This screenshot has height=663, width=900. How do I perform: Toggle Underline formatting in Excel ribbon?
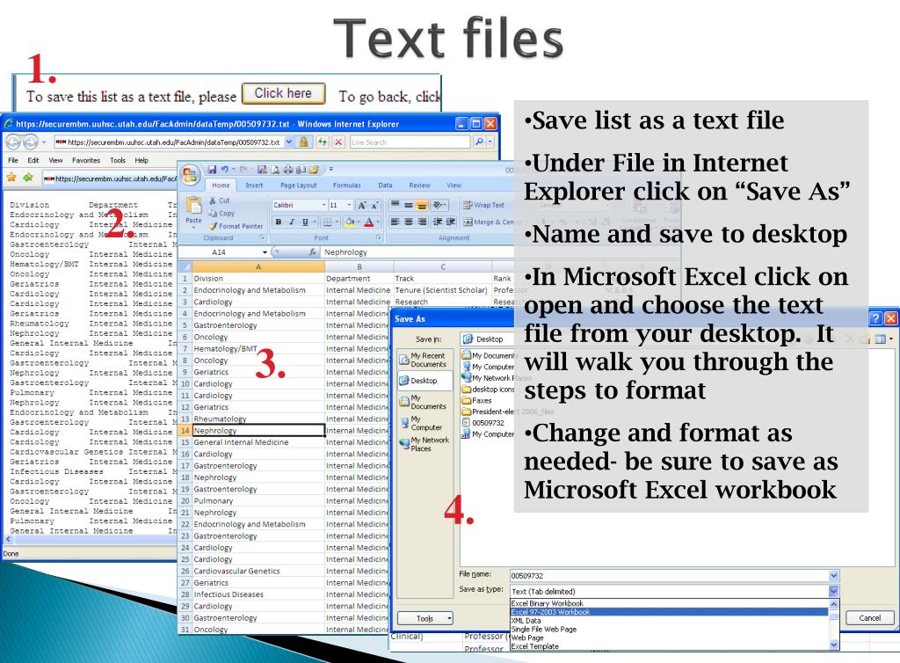305,222
